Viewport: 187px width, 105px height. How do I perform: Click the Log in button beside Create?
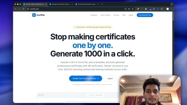110,78
